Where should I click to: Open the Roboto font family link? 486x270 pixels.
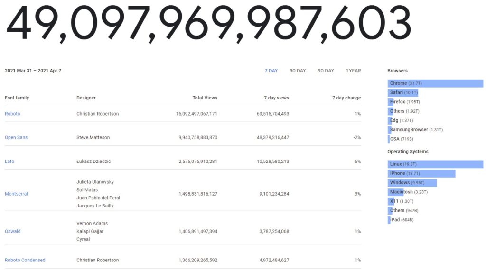(x=12, y=114)
